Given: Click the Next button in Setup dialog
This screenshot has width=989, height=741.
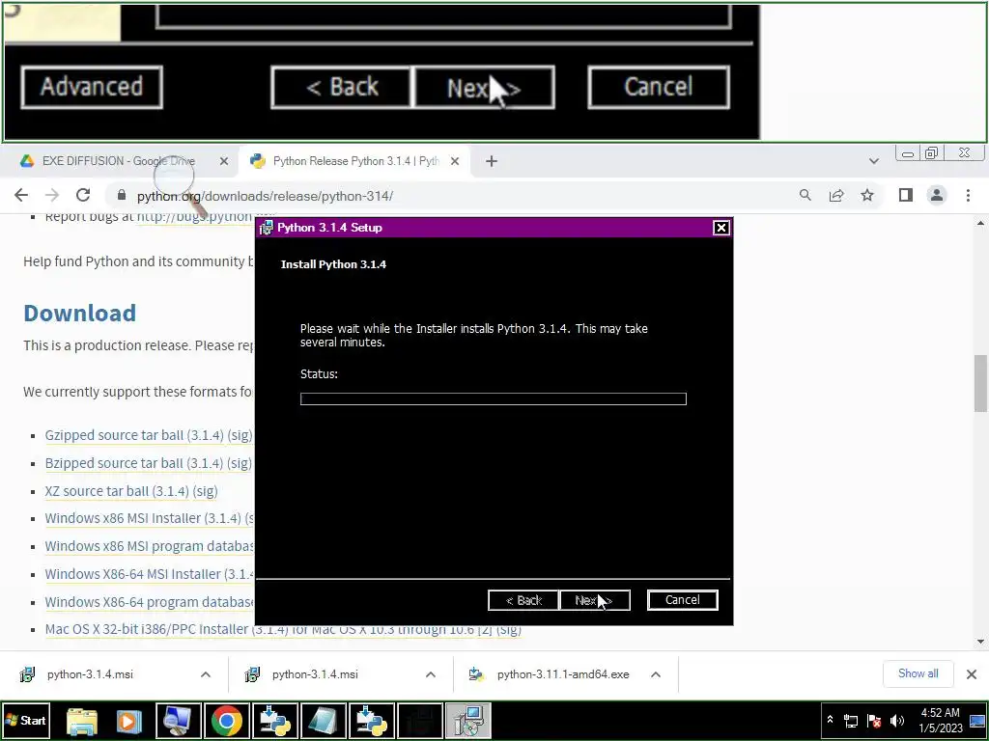Looking at the screenshot, I should (x=594, y=600).
